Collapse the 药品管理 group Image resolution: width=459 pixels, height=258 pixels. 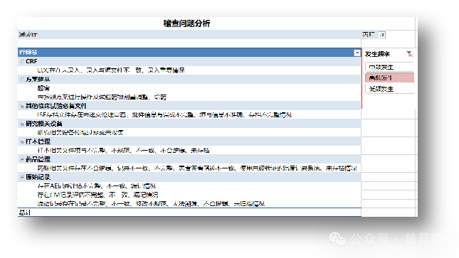tap(22, 159)
